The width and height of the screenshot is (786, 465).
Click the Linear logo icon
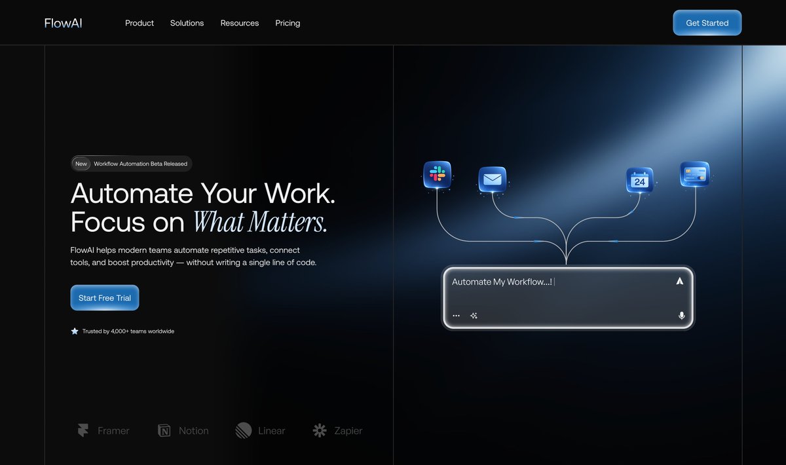pos(243,430)
